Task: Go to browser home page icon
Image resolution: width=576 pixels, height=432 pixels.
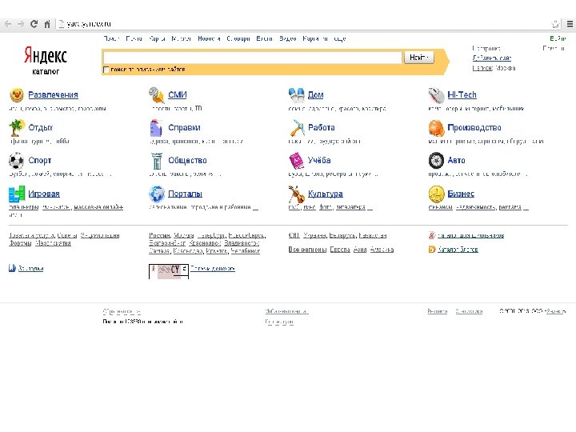Action: coord(47,24)
